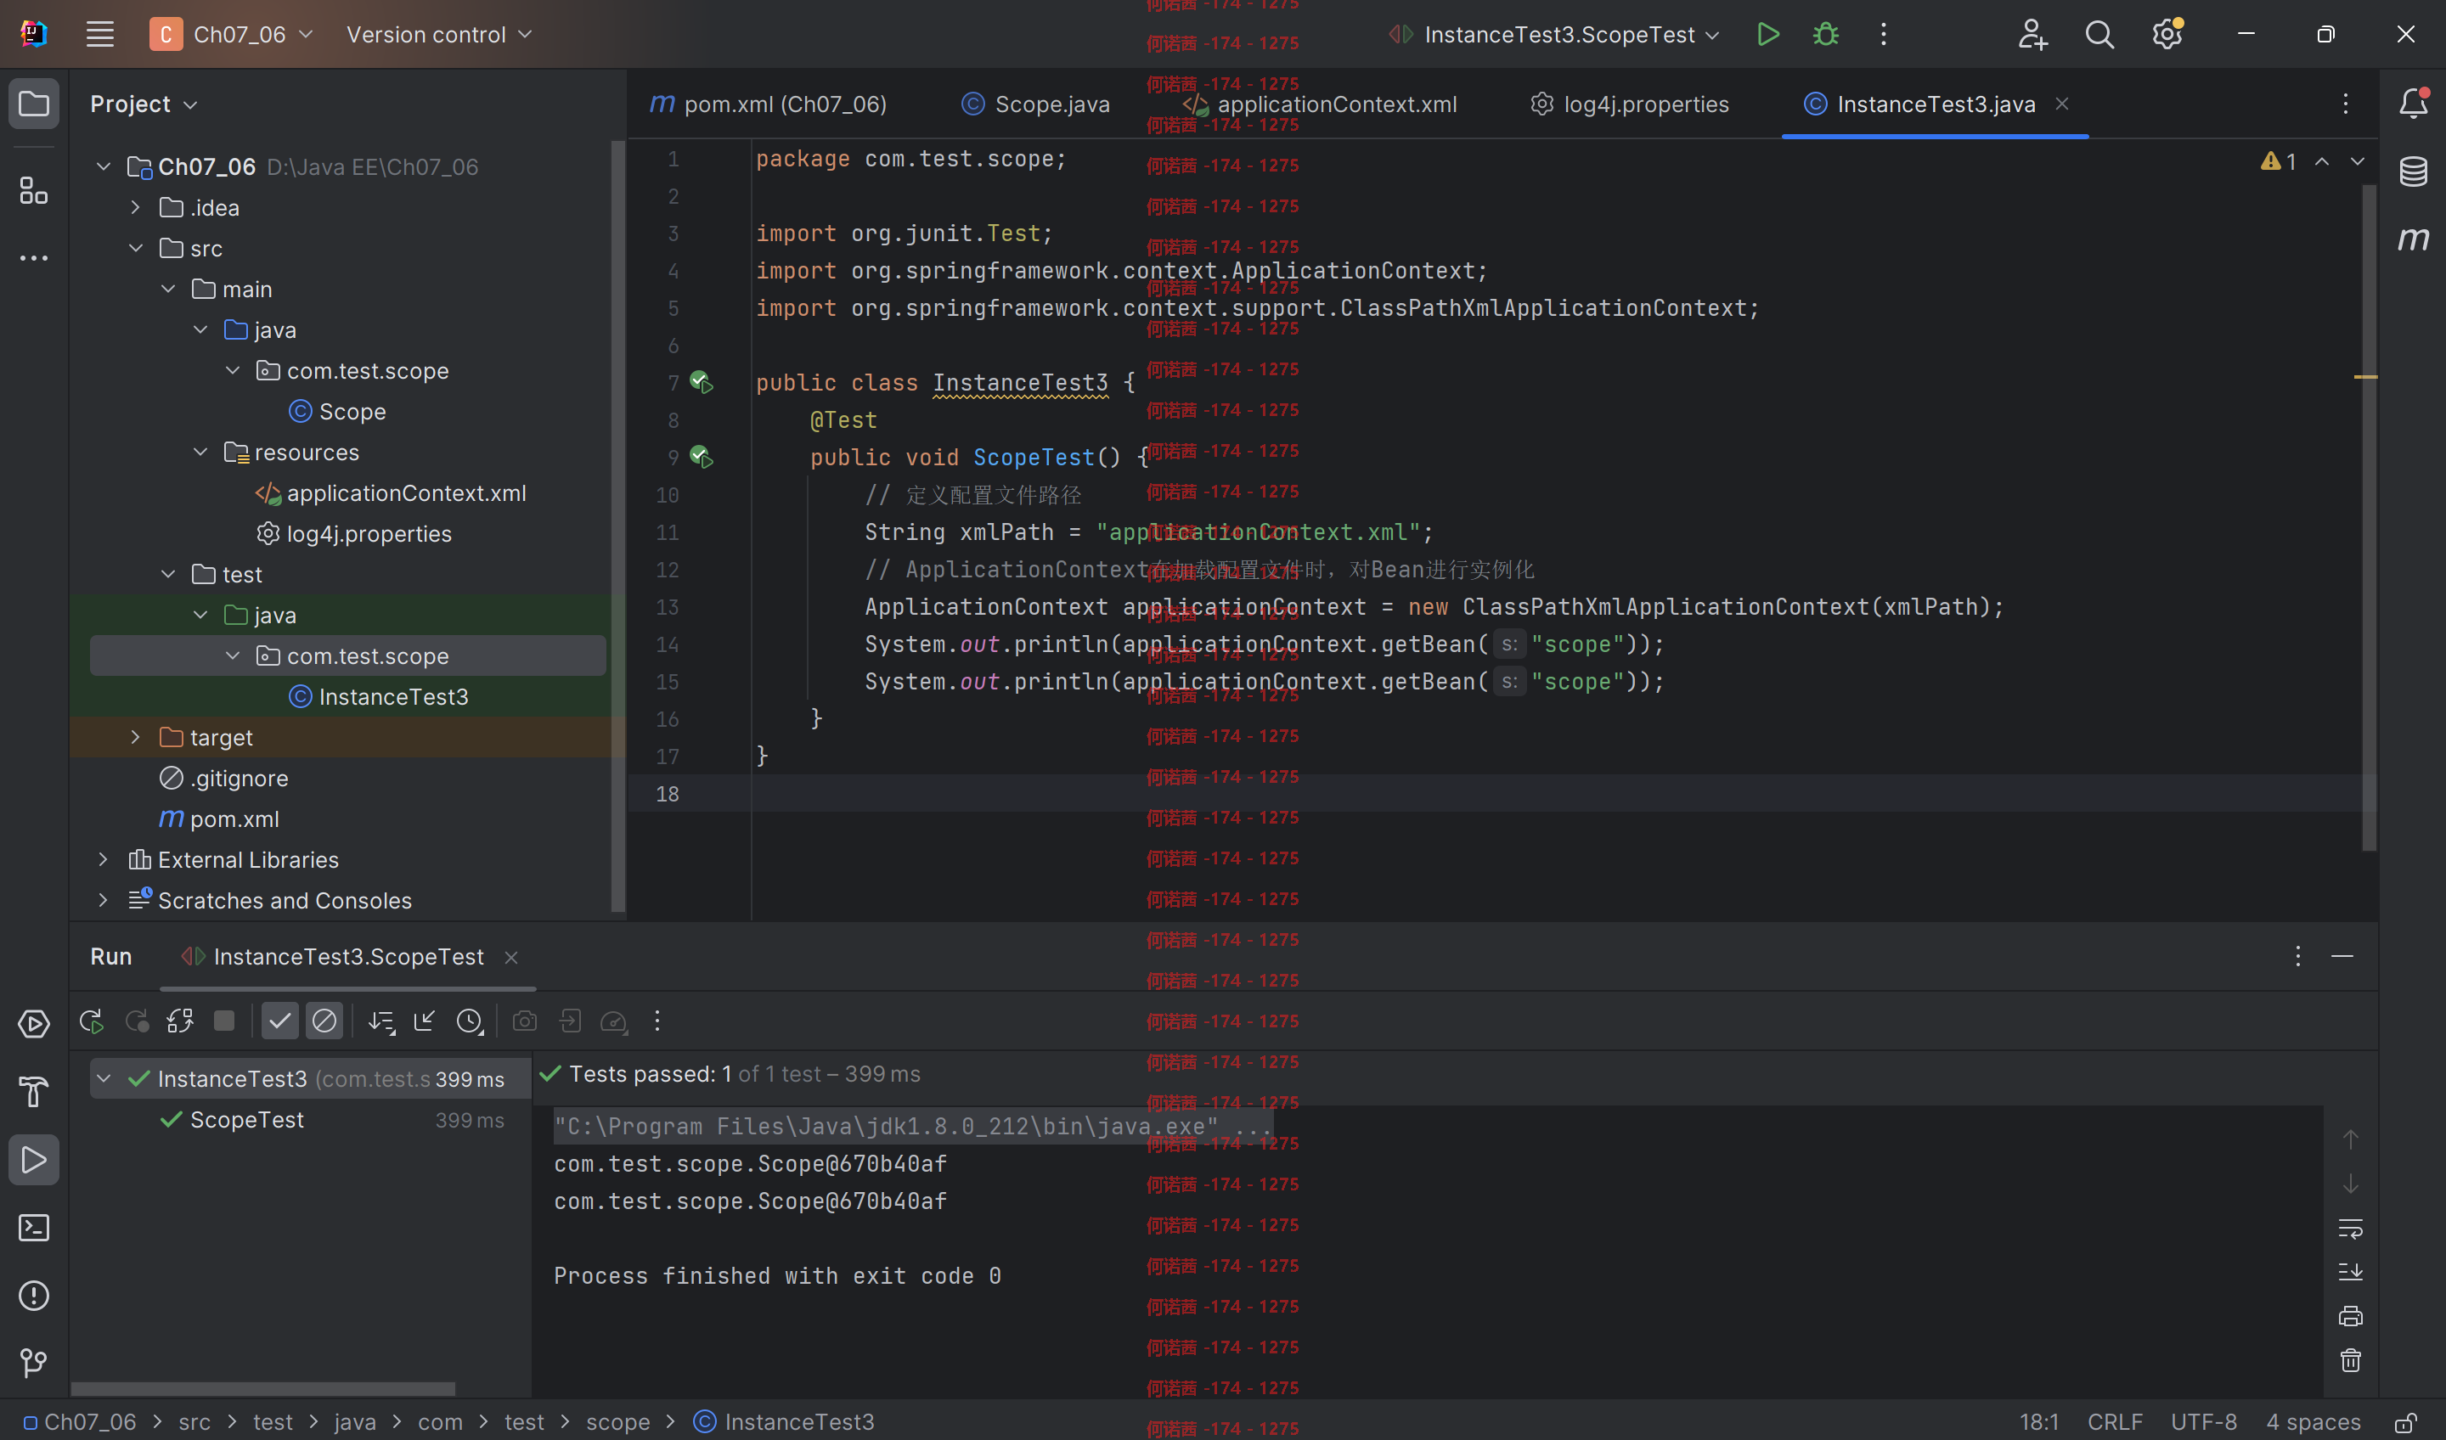
Task: Click the warning count inspection widget
Action: click(2278, 161)
